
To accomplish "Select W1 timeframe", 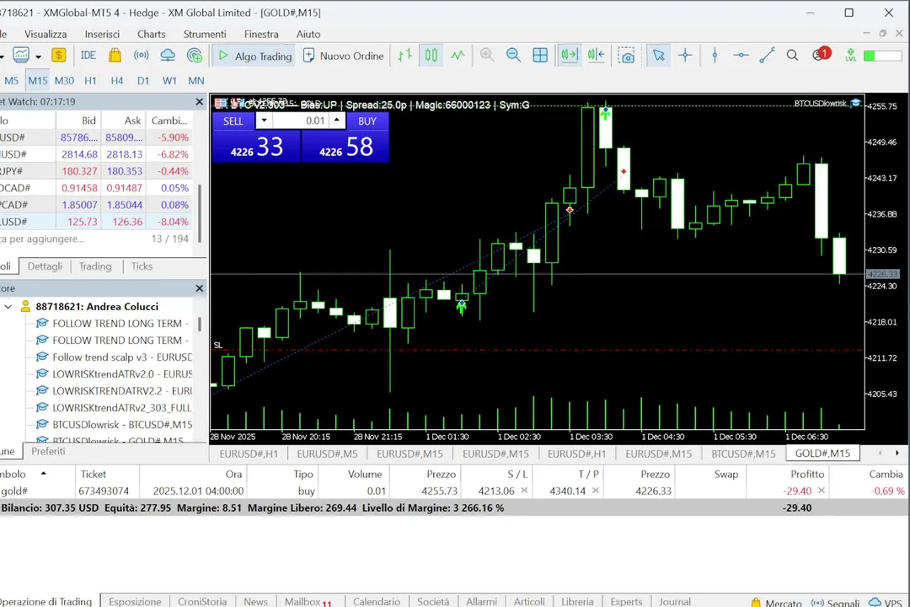I will point(169,81).
